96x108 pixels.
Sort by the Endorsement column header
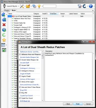[54, 14]
